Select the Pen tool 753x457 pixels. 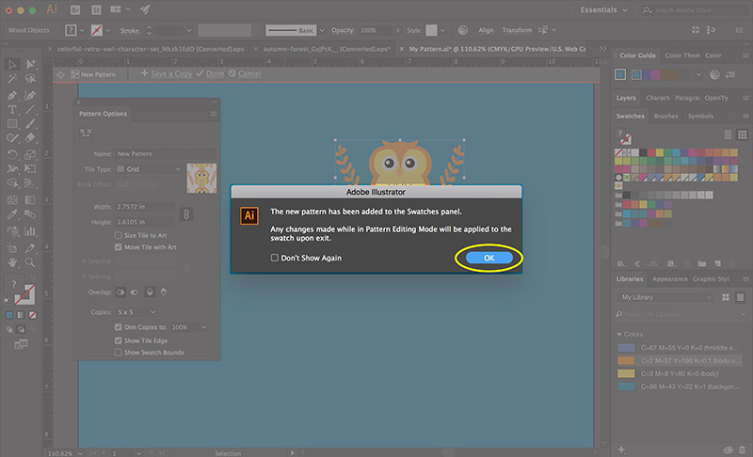click(x=12, y=95)
